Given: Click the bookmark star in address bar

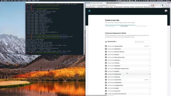Looking at the screenshot, I should point(149,5).
